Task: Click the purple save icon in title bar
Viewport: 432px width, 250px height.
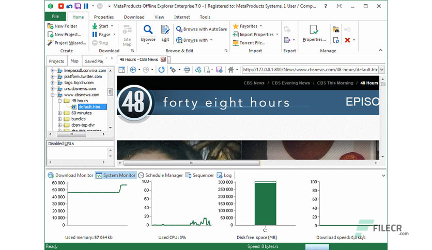Action: (78, 6)
